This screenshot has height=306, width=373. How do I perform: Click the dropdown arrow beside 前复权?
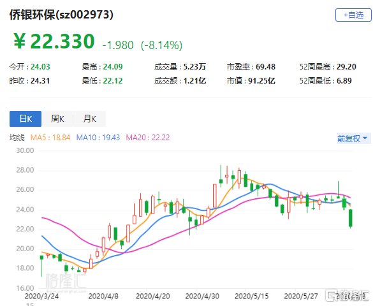[365, 138]
